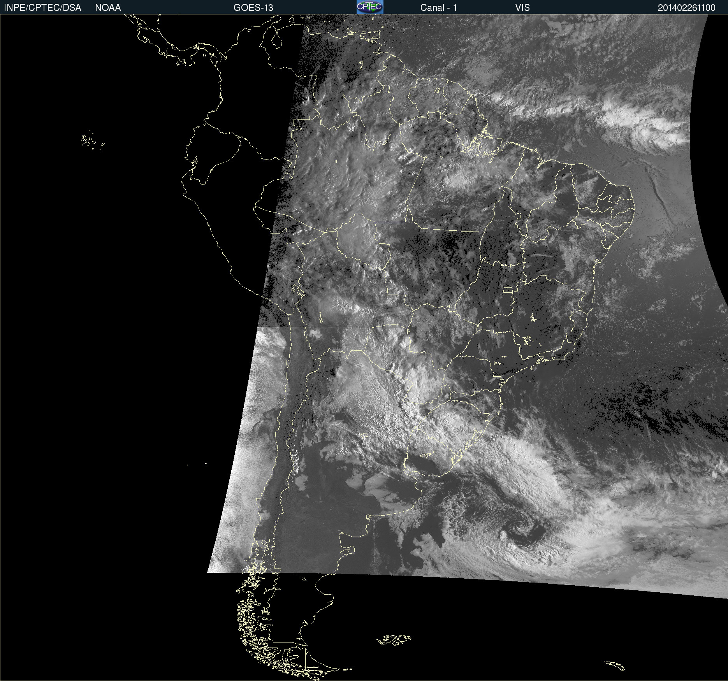Image resolution: width=728 pixels, height=681 pixels.
Task: Click the CPTEC logo in header
Action: click(370, 7)
